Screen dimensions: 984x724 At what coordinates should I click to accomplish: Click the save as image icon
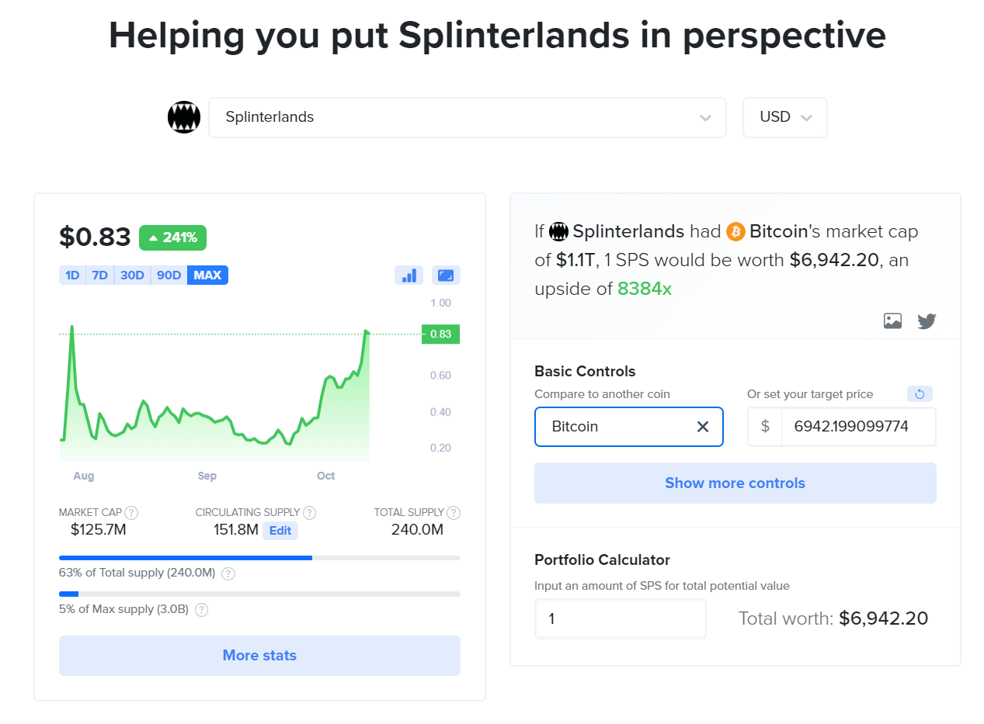892,320
